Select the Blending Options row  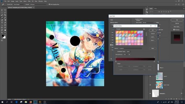120,23
